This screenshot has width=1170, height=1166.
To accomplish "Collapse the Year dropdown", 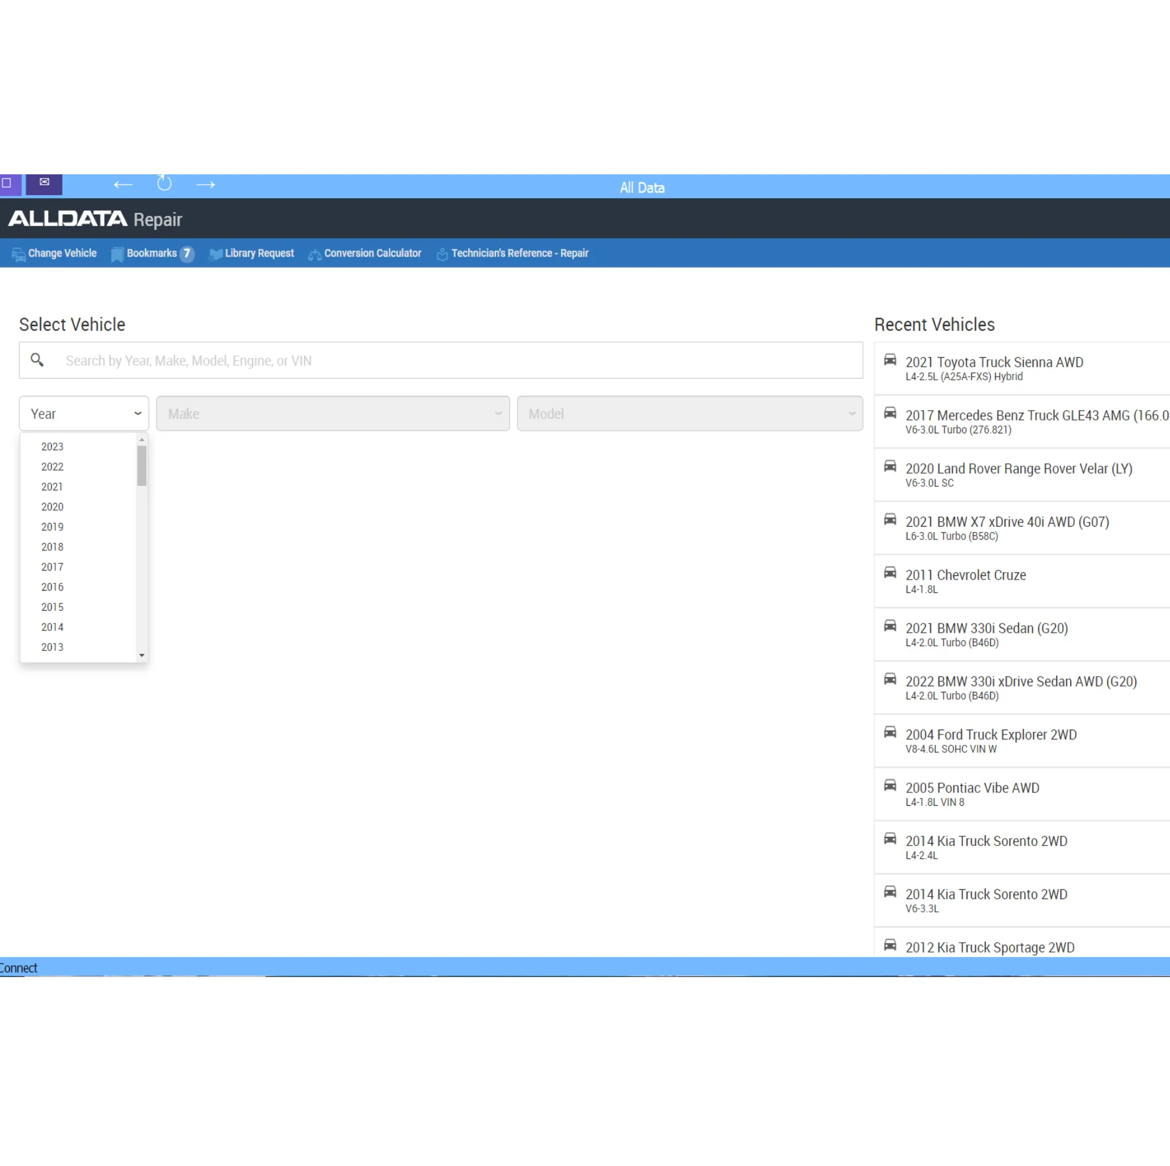I will pyautogui.click(x=84, y=414).
